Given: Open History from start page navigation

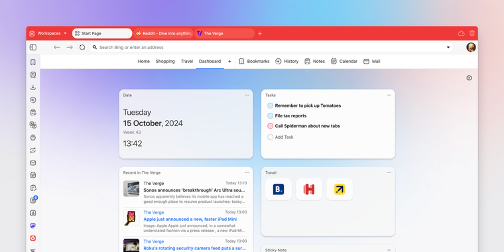Looking at the screenshot, I should (286, 62).
